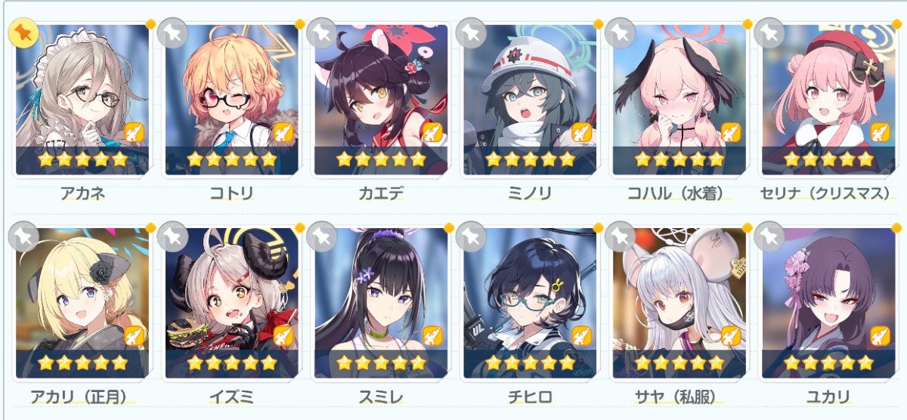Image resolution: width=907 pixels, height=420 pixels.
Task: Click the pin icon above アカリ（正月）
Action: coord(23,236)
